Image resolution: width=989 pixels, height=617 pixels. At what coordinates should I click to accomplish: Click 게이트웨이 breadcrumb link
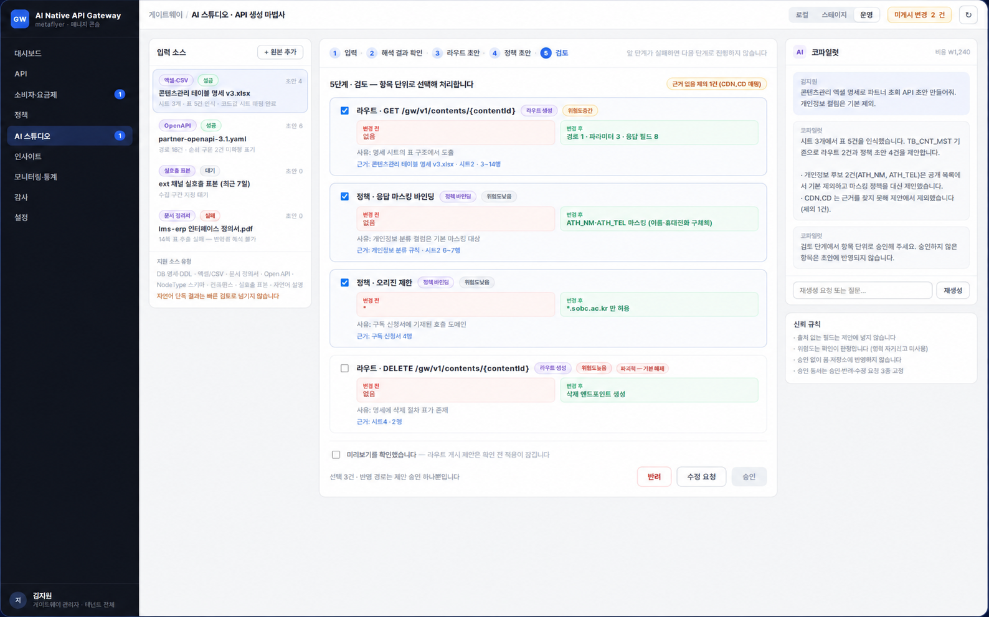coord(165,15)
